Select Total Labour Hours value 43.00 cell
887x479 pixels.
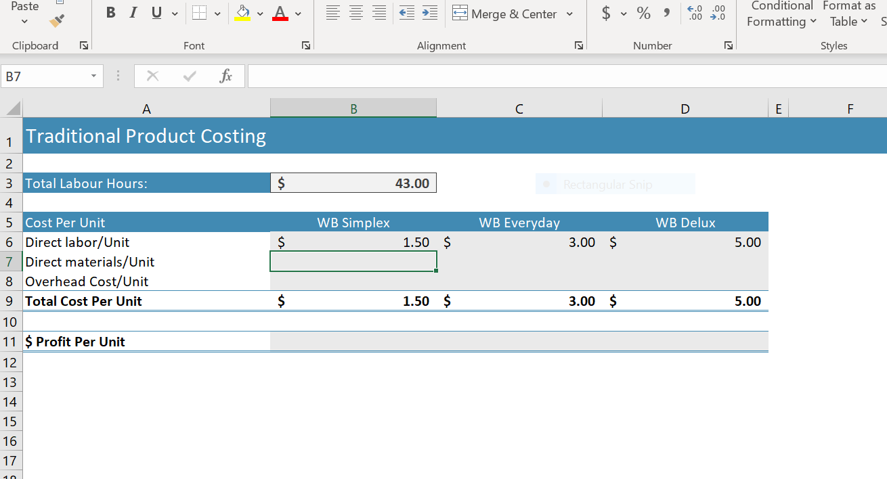pyautogui.click(x=353, y=183)
